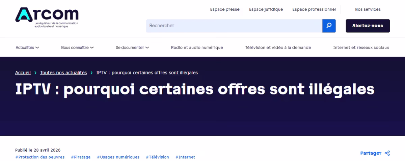Click the current breadcrumb IPTV text
Viewport: 405px width, 161px height.
click(147, 72)
